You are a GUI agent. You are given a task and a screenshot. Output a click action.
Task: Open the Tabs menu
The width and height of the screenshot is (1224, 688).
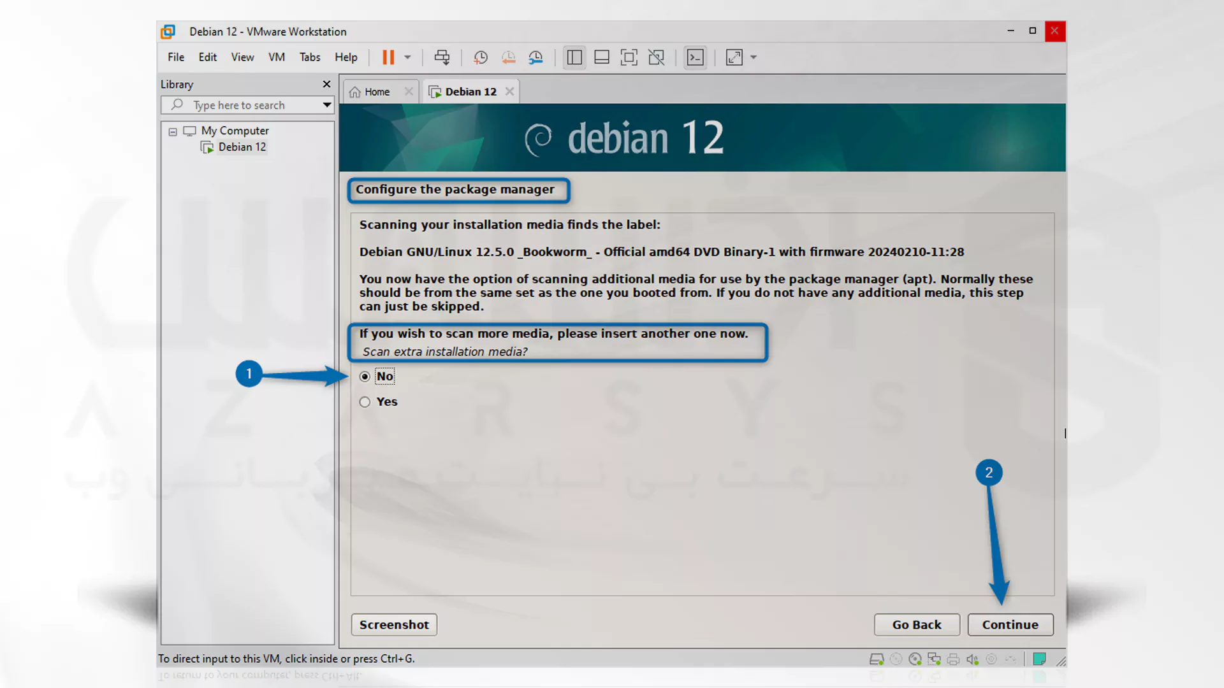(x=310, y=57)
